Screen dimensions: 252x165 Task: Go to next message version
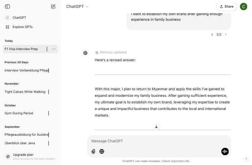(226, 34)
